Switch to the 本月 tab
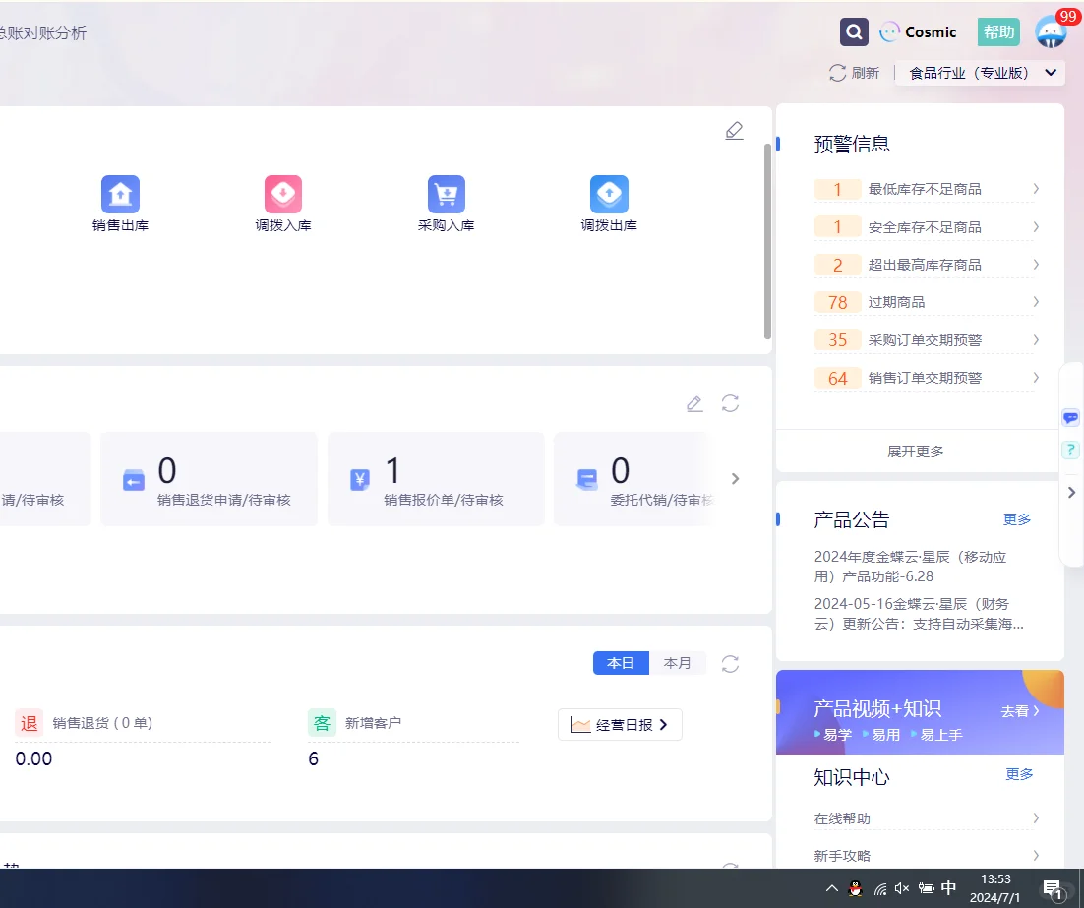Image resolution: width=1084 pixels, height=908 pixels. pos(679,663)
